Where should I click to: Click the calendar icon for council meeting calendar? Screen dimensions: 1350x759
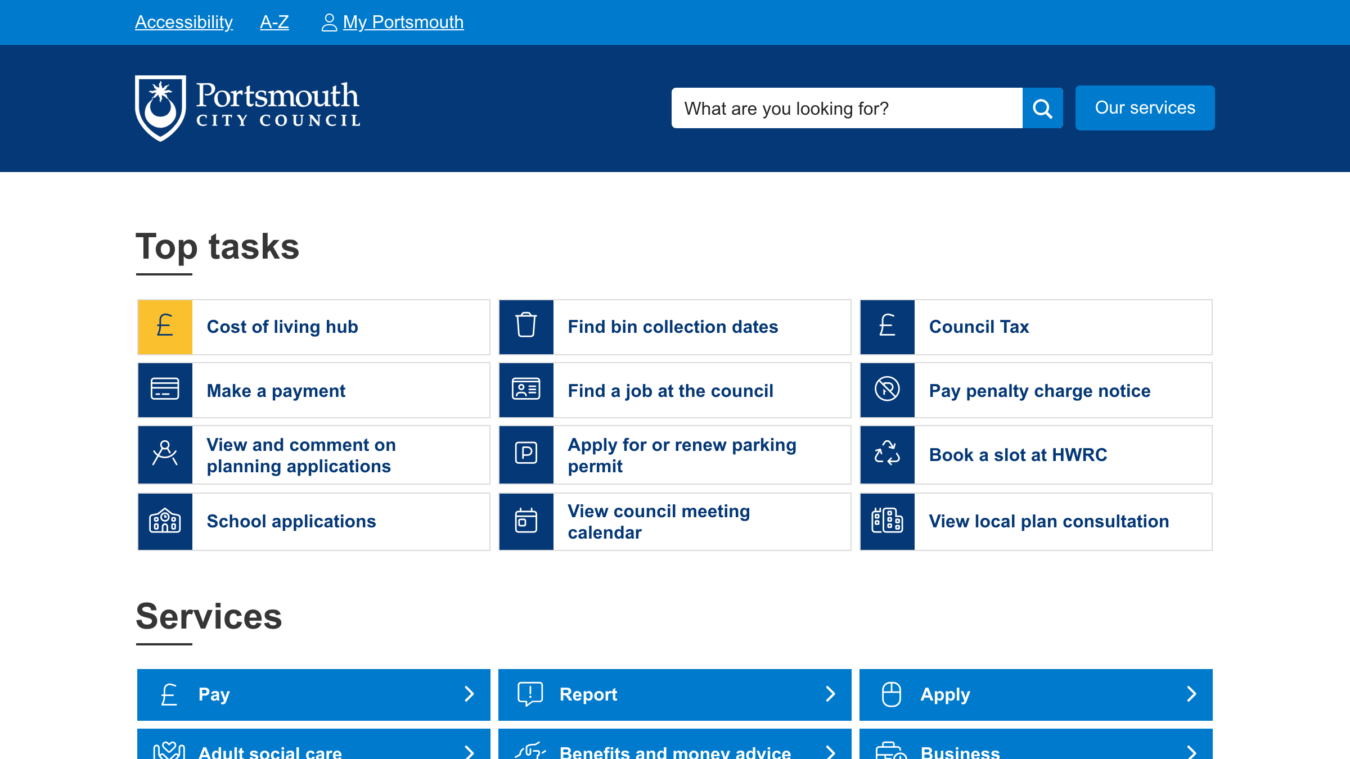click(526, 521)
